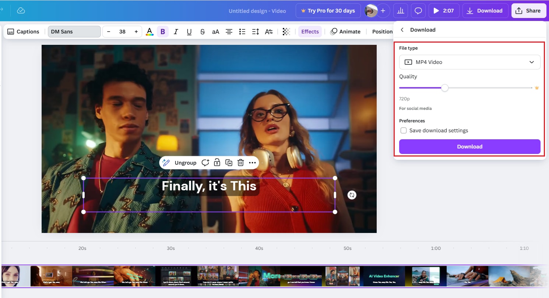Screen dimensions: 549x298
Task: Open Effects panel
Action: [x=310, y=32]
